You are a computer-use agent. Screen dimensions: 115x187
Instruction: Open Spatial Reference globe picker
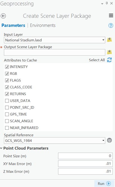109,140
